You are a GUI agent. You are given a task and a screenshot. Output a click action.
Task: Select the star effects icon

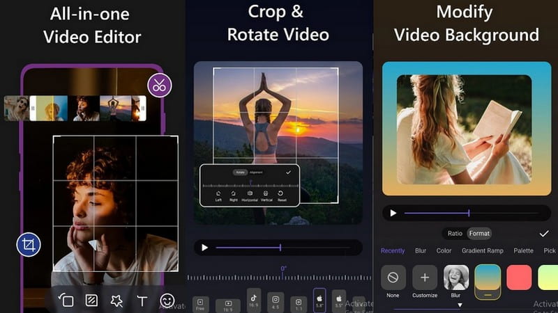click(x=116, y=300)
